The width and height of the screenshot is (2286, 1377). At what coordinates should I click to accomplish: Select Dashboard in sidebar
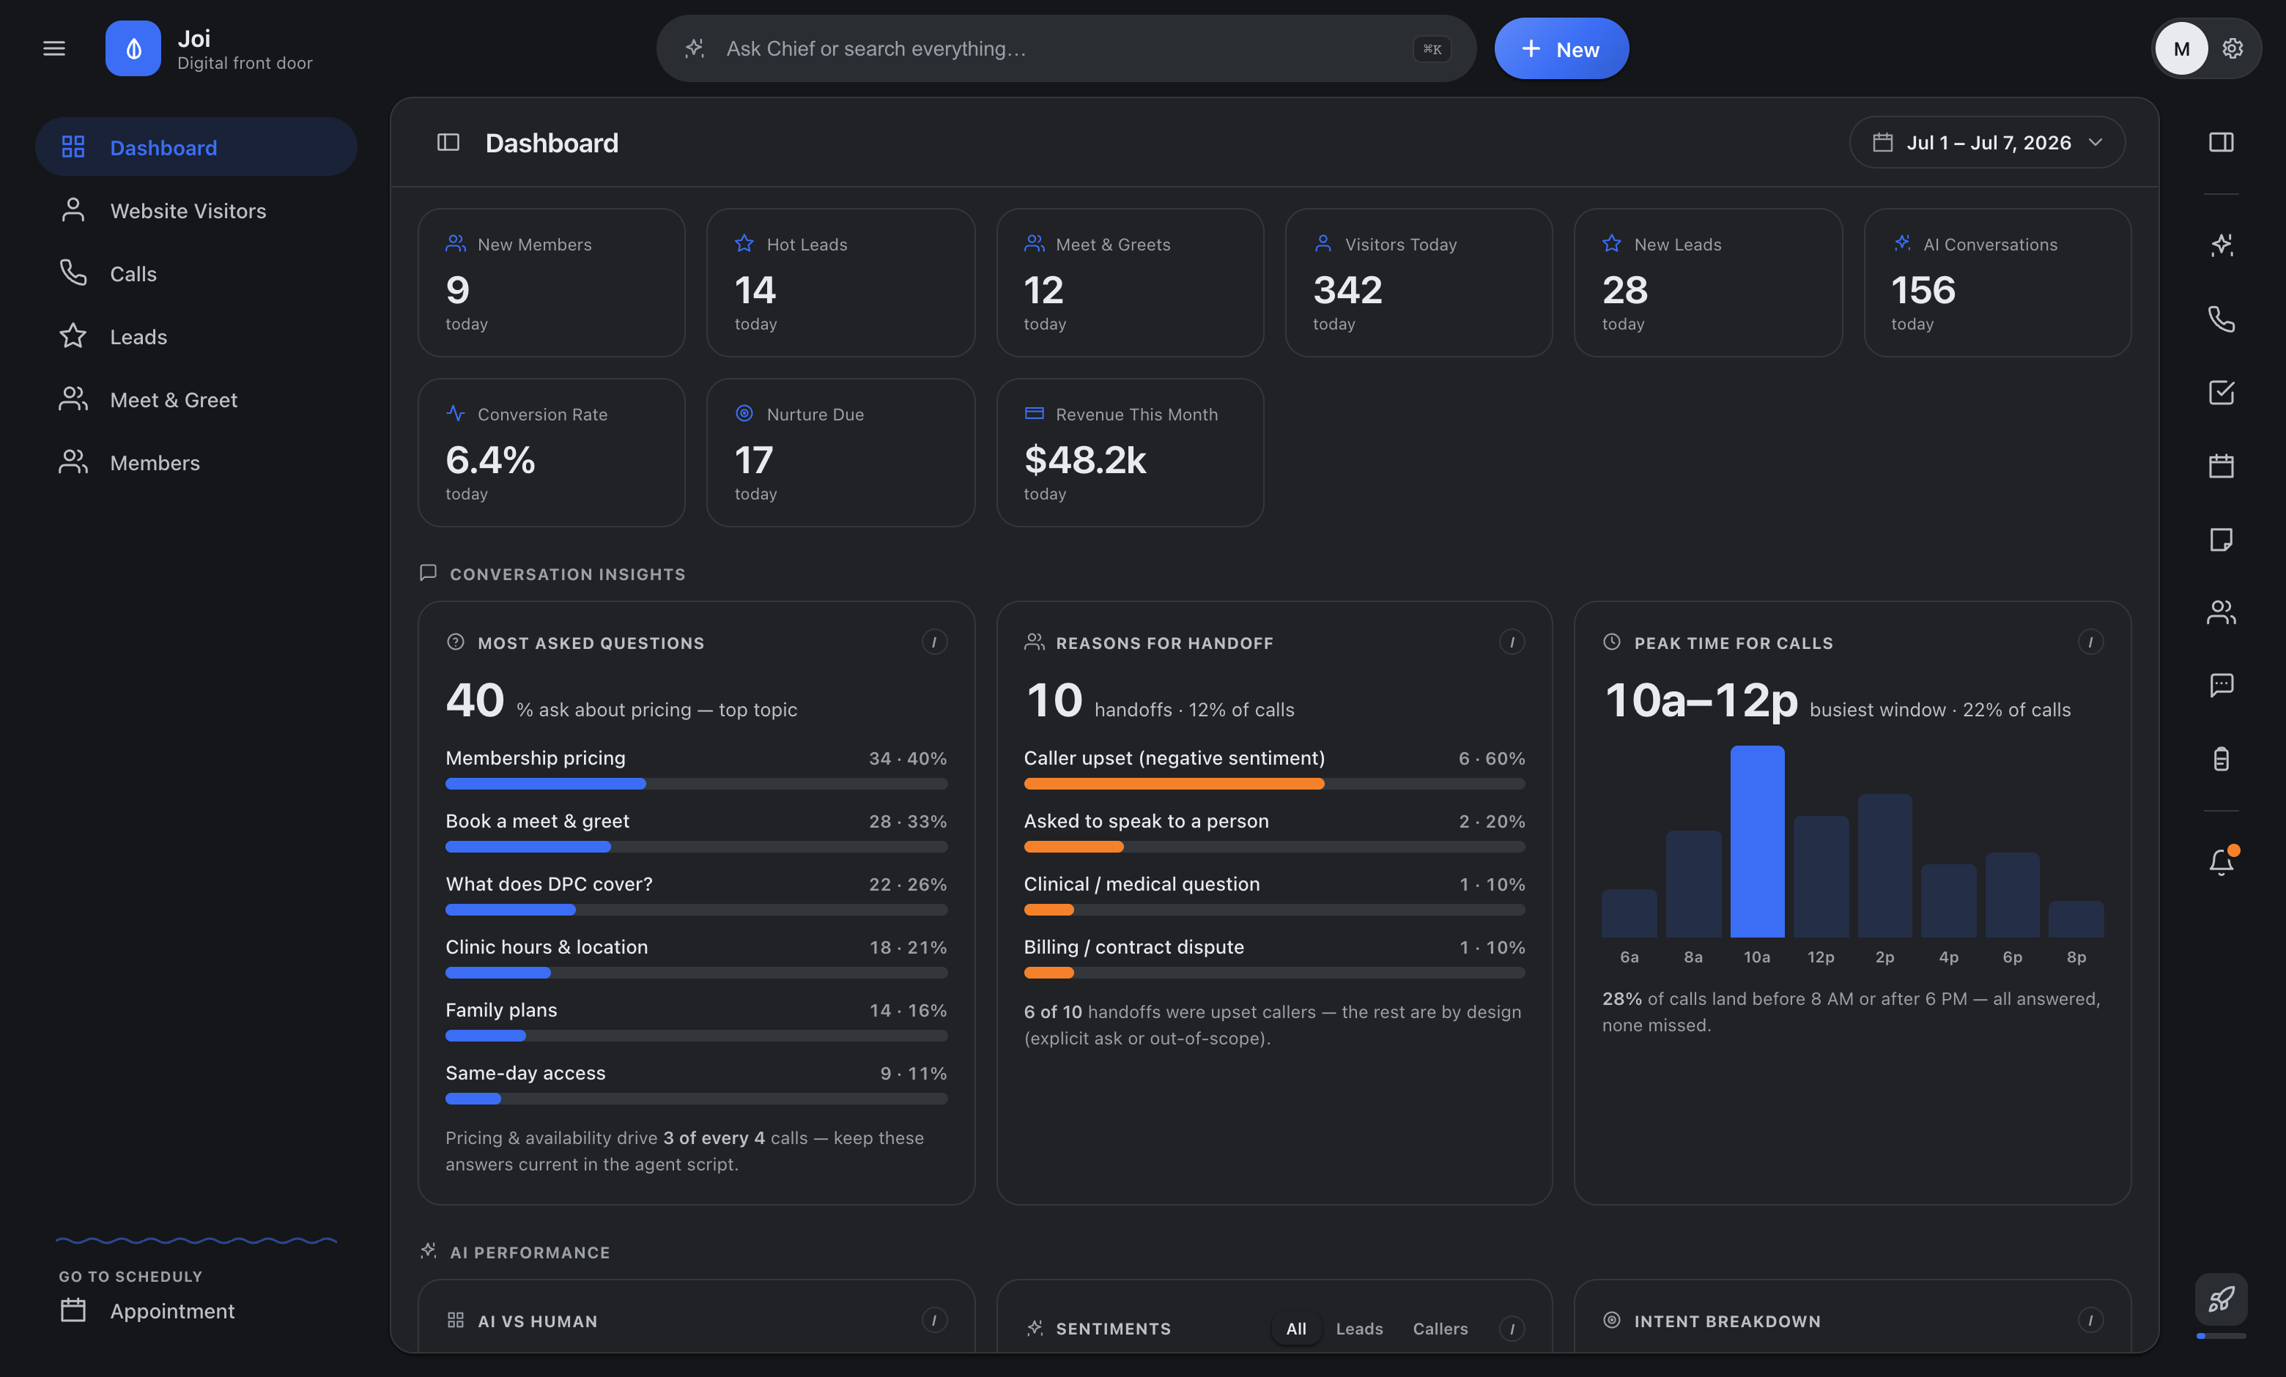point(196,146)
